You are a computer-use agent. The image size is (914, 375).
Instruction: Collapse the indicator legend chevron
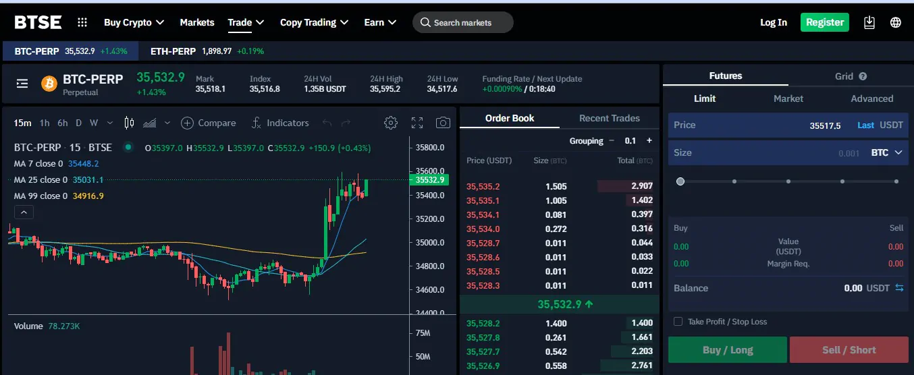[x=23, y=212]
